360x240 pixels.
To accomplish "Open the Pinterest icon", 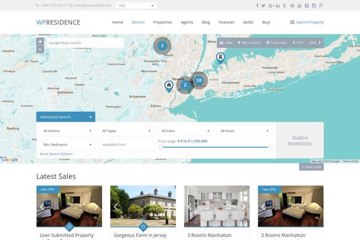I will coord(292,5).
